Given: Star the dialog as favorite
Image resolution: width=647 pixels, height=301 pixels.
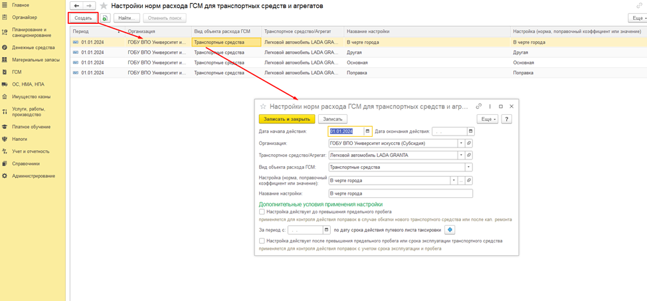Looking at the screenshot, I should click(263, 106).
